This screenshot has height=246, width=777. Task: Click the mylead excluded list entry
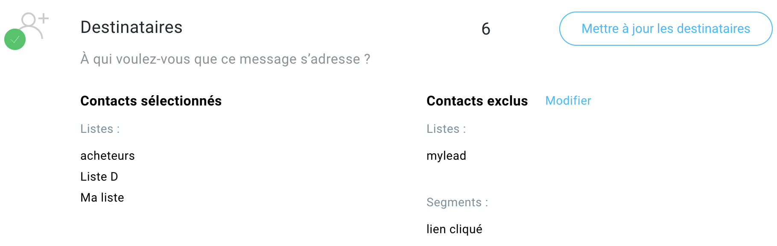[446, 155]
